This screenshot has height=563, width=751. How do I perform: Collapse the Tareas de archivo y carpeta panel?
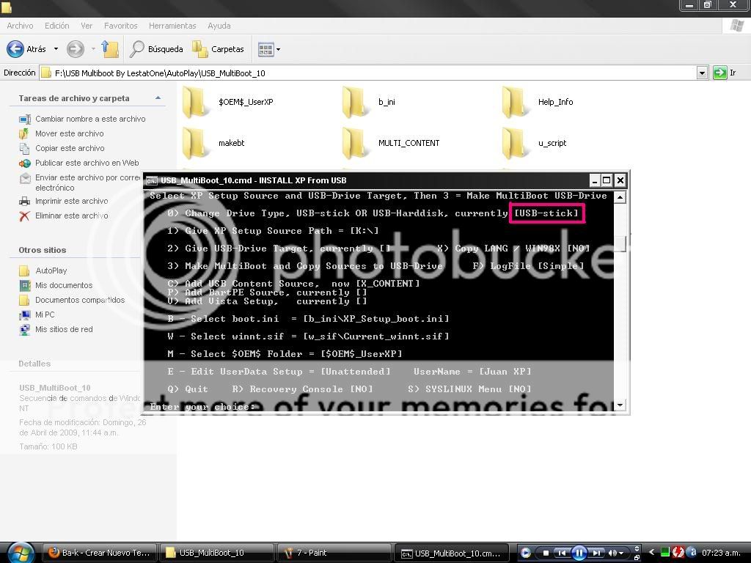point(158,98)
